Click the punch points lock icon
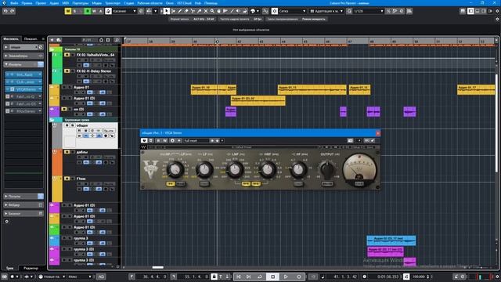Viewport: 501px width, 282px height. 214,277
